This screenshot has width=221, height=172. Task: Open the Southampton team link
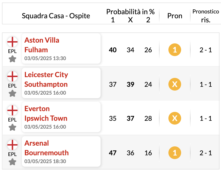(46, 84)
